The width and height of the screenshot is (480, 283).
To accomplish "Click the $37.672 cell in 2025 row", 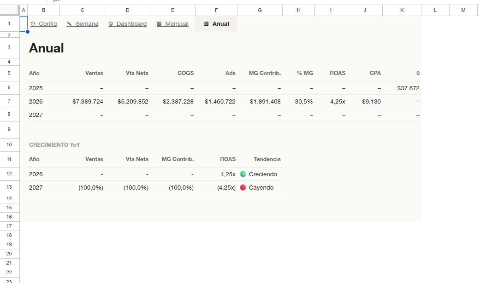I will coord(409,88).
